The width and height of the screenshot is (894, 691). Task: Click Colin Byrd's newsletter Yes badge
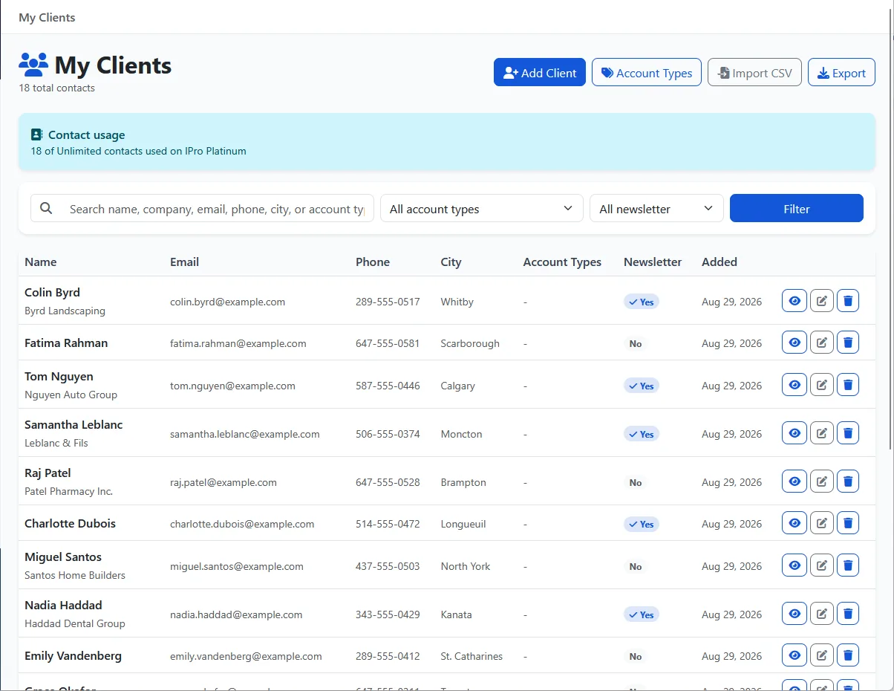point(642,302)
